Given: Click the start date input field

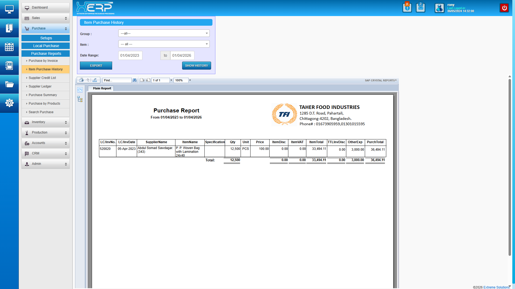Looking at the screenshot, I should click(x=130, y=55).
